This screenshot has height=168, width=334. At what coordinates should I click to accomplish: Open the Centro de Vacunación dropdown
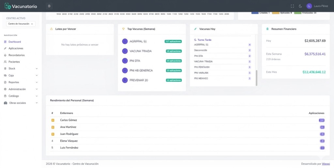pos(21,24)
